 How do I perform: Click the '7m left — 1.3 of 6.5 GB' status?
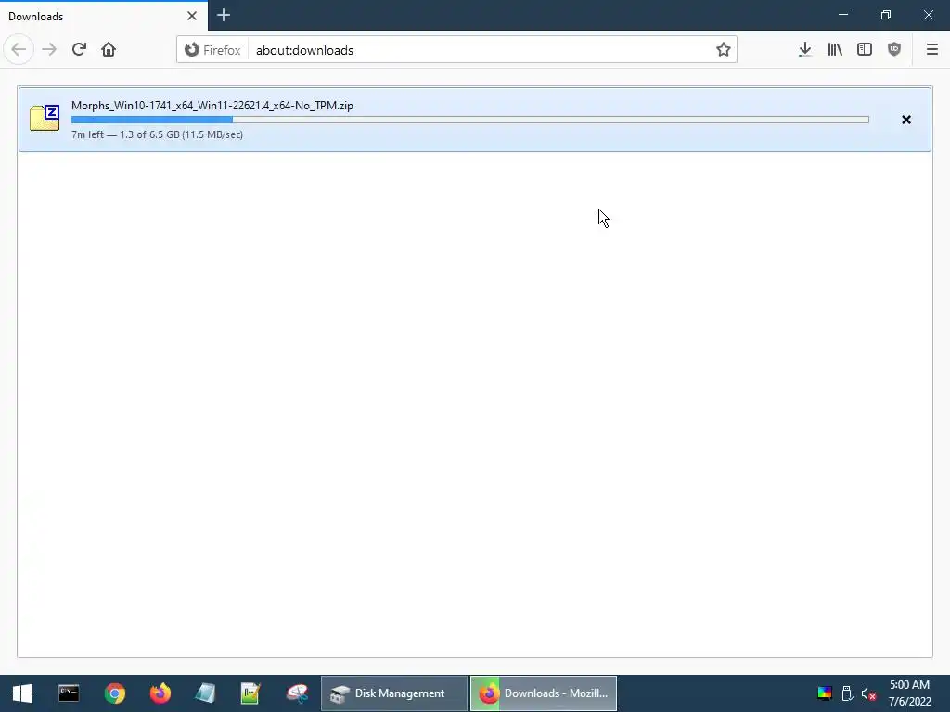(157, 134)
